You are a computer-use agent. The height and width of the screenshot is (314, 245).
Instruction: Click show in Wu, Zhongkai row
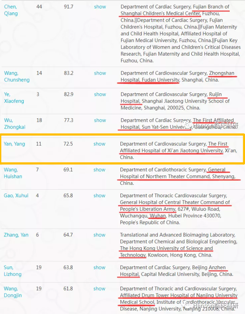click(x=100, y=120)
